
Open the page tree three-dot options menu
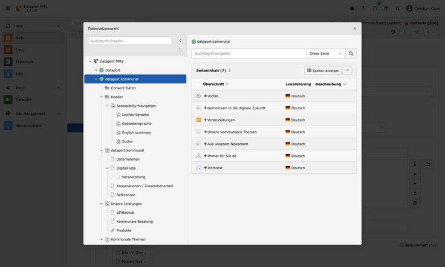pyautogui.click(x=180, y=50)
